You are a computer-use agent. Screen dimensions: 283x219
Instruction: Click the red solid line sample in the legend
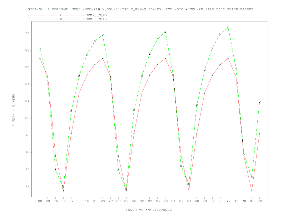pyautogui.click(x=55, y=15)
